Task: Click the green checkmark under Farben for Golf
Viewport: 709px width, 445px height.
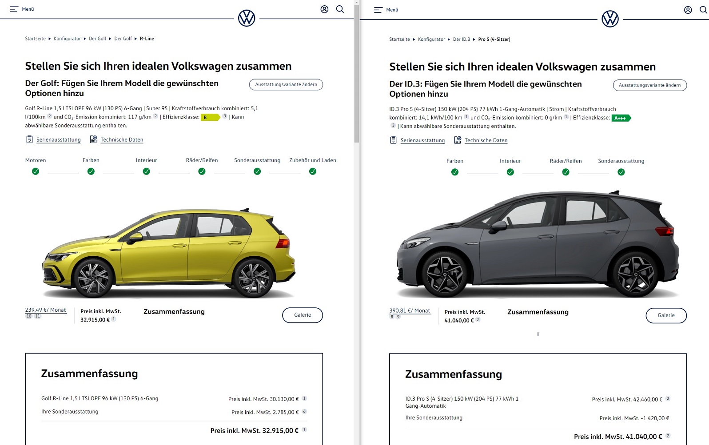Action: 91,171
